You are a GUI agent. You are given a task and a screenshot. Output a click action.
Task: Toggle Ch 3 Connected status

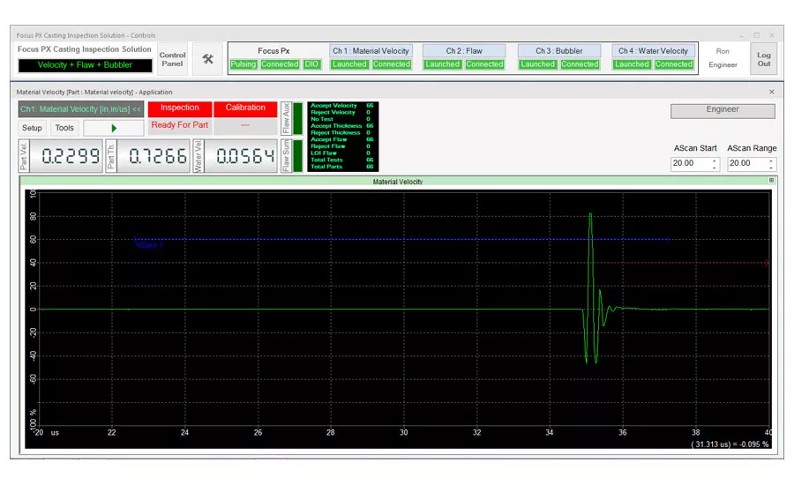580,64
